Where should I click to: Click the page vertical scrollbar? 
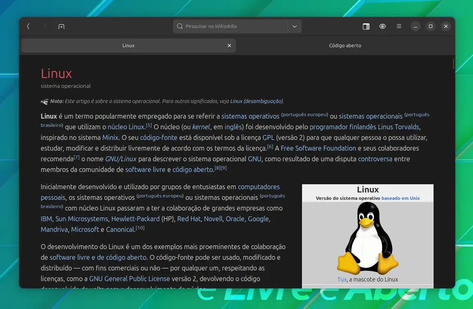coord(453,64)
